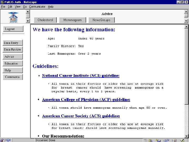Screen dimensions: 189x142
Task: Open the Help menu
Action: pyautogui.click(x=51, y=7)
